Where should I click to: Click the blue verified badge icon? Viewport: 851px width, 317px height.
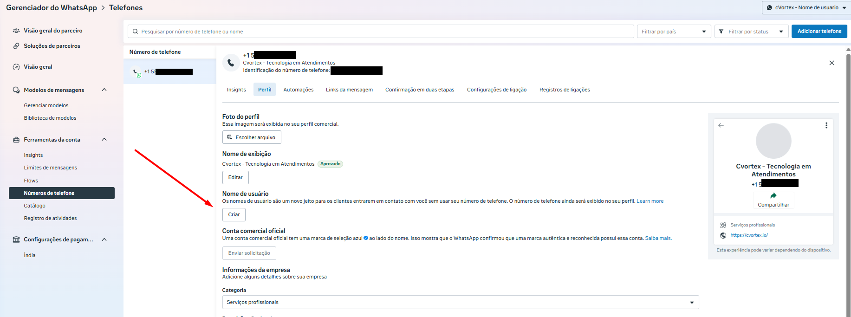coord(366,238)
